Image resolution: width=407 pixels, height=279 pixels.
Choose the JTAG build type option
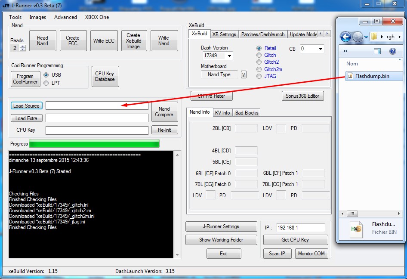[x=259, y=76]
